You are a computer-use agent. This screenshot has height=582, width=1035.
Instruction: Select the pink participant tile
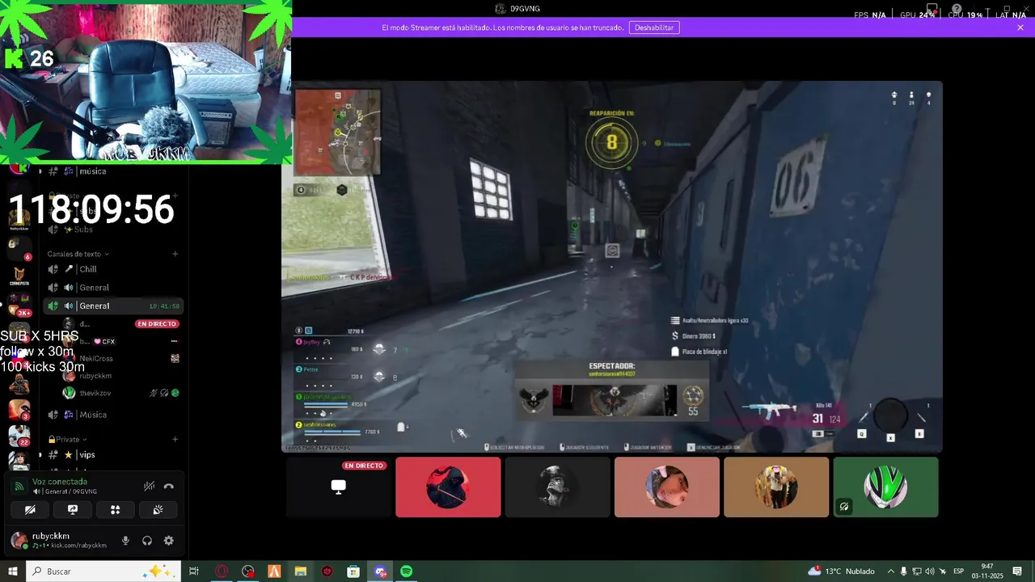(x=667, y=487)
